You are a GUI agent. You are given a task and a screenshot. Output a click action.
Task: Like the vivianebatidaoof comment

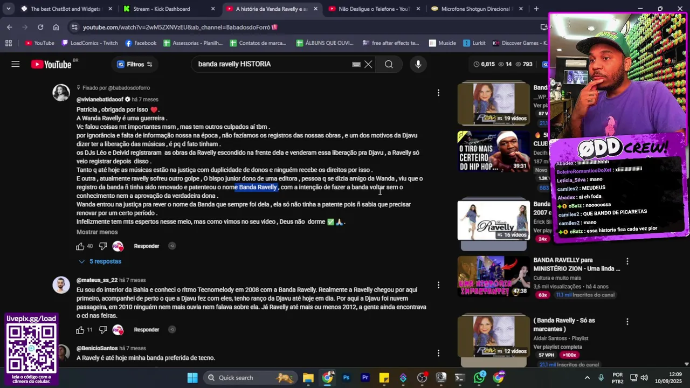(x=80, y=246)
